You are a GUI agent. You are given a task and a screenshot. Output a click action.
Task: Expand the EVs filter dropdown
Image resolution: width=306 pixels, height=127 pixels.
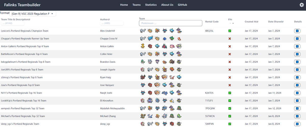point(232,23)
